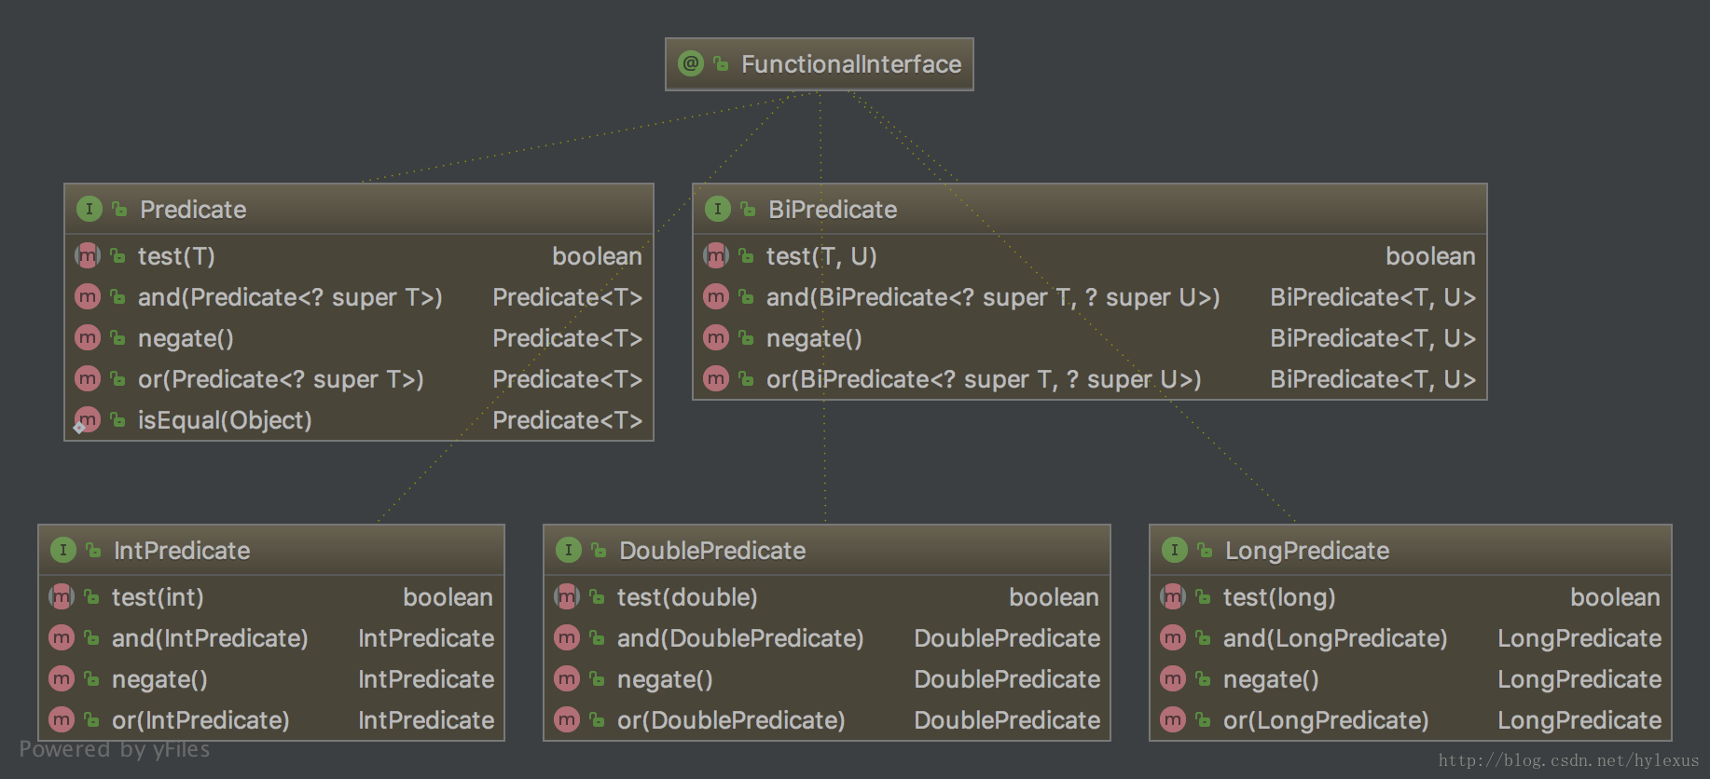This screenshot has height=779, width=1710.
Task: Click the method icon of test(double)
Action: click(x=566, y=596)
